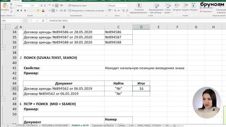The height and width of the screenshot is (127, 226).
Task: Click the fx insert function icon
Action: pos(43,21)
